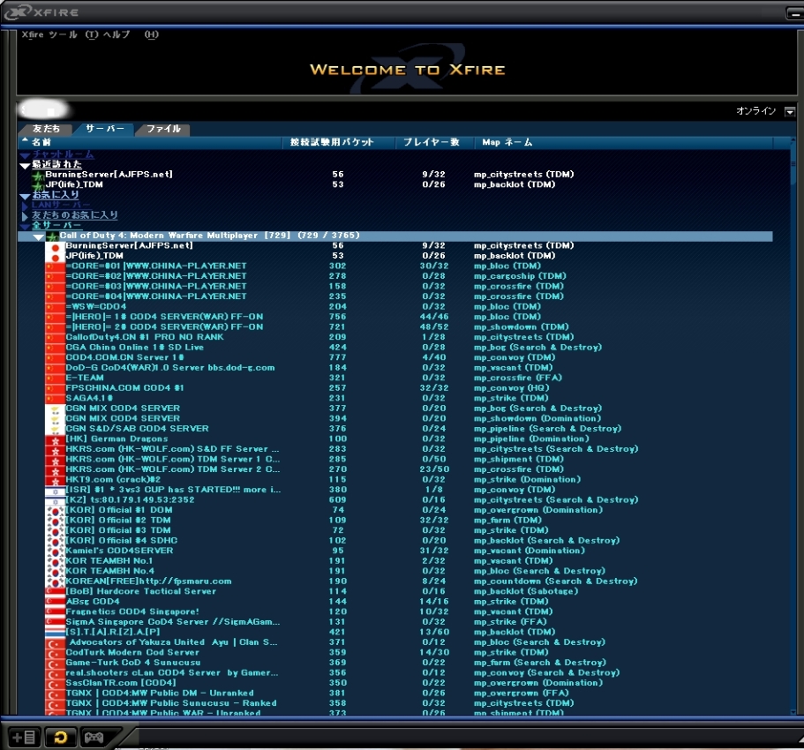Click flag beside HKRS.com TDM Server 2

(x=55, y=469)
